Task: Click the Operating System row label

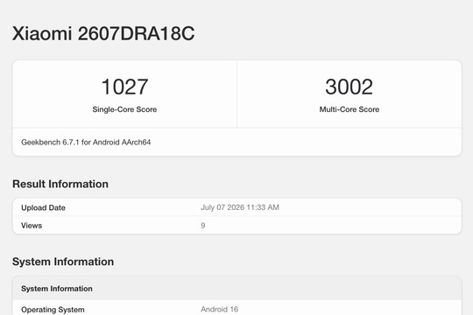Action: tap(53, 310)
